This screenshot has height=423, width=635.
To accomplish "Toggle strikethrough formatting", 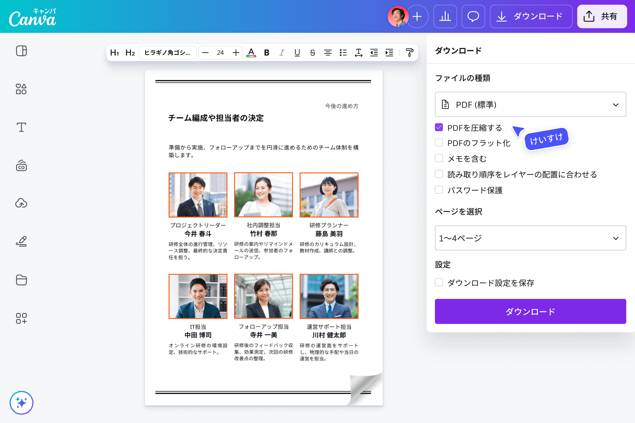I will (x=312, y=53).
